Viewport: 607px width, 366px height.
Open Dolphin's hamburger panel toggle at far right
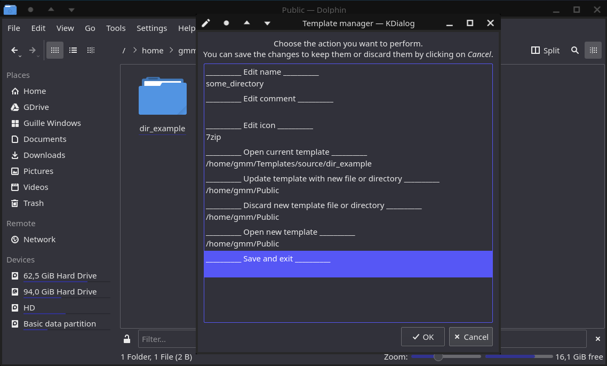(593, 50)
